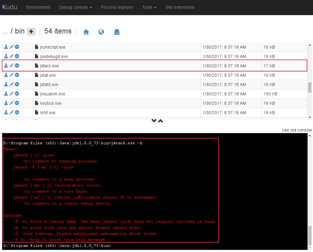Image resolution: width=313 pixels, height=252 pixels.
Task: Download jvisualvm.exe via its download icon
Action: point(6,94)
